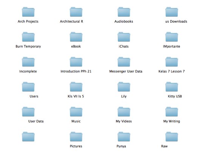Click the Incomplete folder icon

tap(28, 62)
